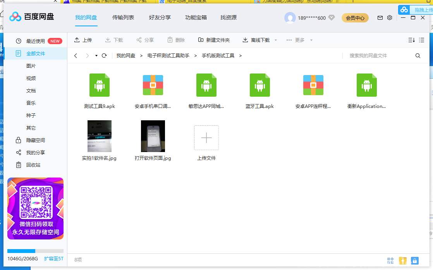This screenshot has height=270, width=433.
Task: Expand the 离线下载 dropdown arrow
Action: [276, 40]
